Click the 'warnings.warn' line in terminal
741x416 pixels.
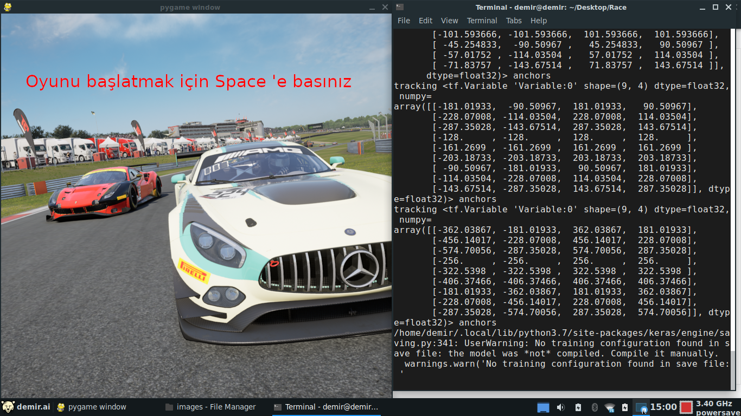[x=567, y=363]
